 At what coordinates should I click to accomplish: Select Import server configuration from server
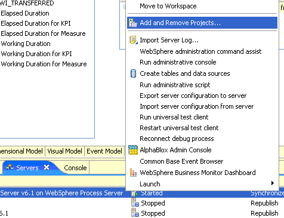[x=202, y=106]
